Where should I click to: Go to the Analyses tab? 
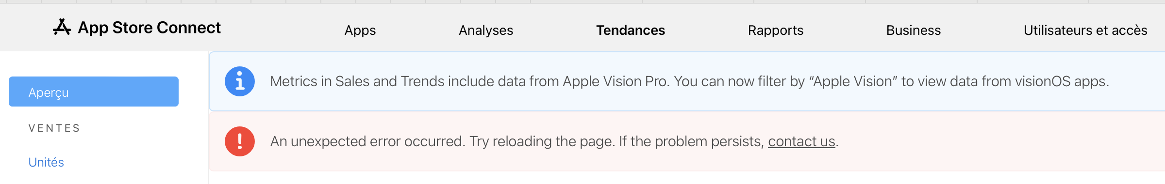[x=486, y=30]
